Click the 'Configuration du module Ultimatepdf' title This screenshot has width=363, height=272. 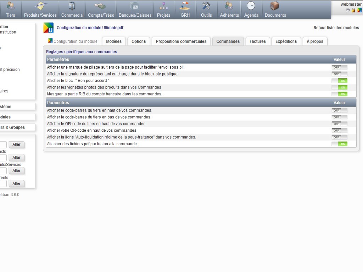point(90,28)
